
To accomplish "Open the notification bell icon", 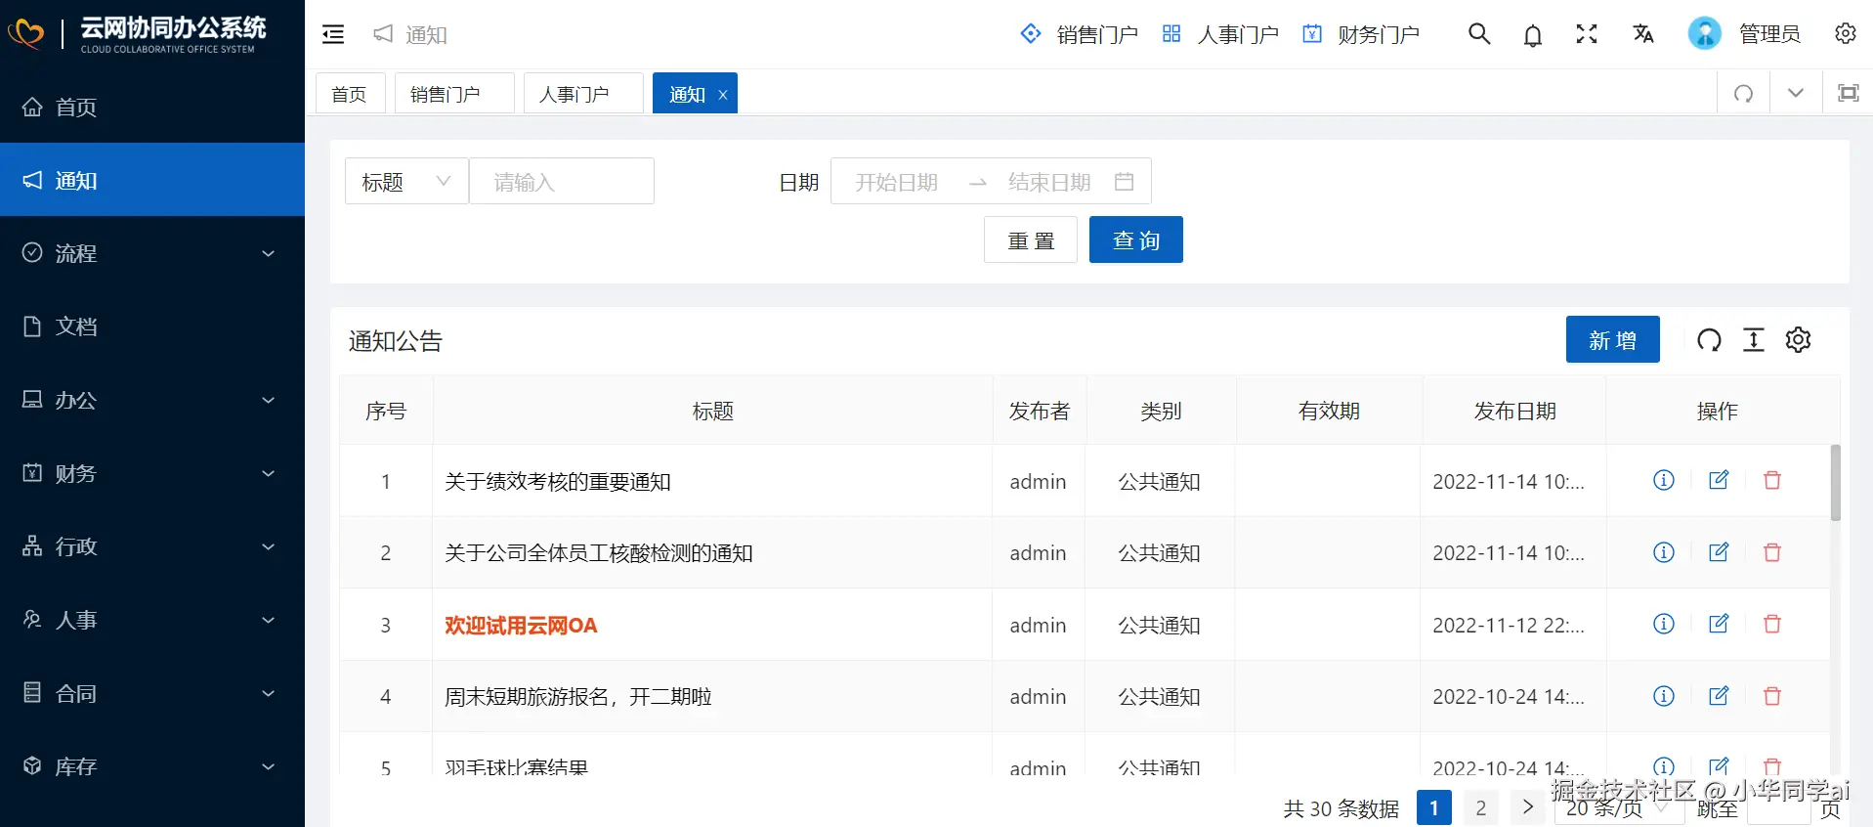I will click(x=1533, y=35).
